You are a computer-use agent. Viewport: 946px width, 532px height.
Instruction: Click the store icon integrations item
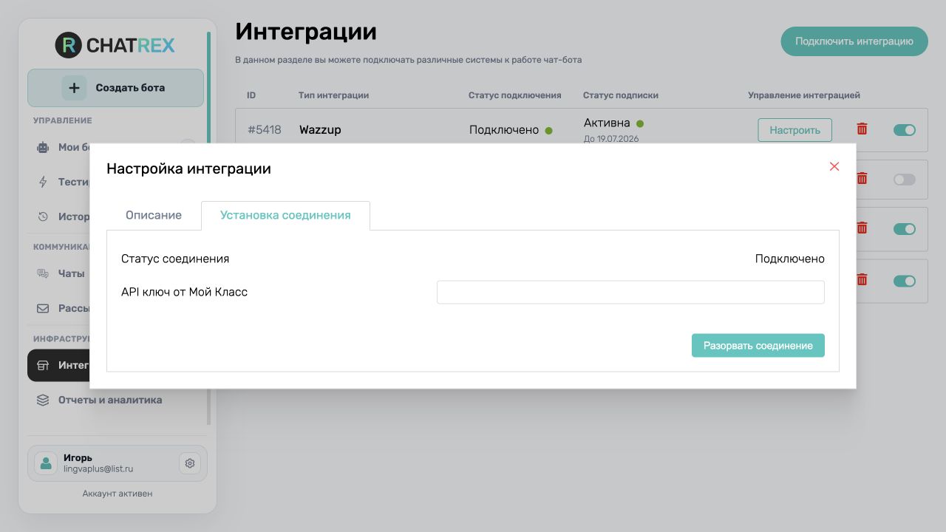click(43, 365)
